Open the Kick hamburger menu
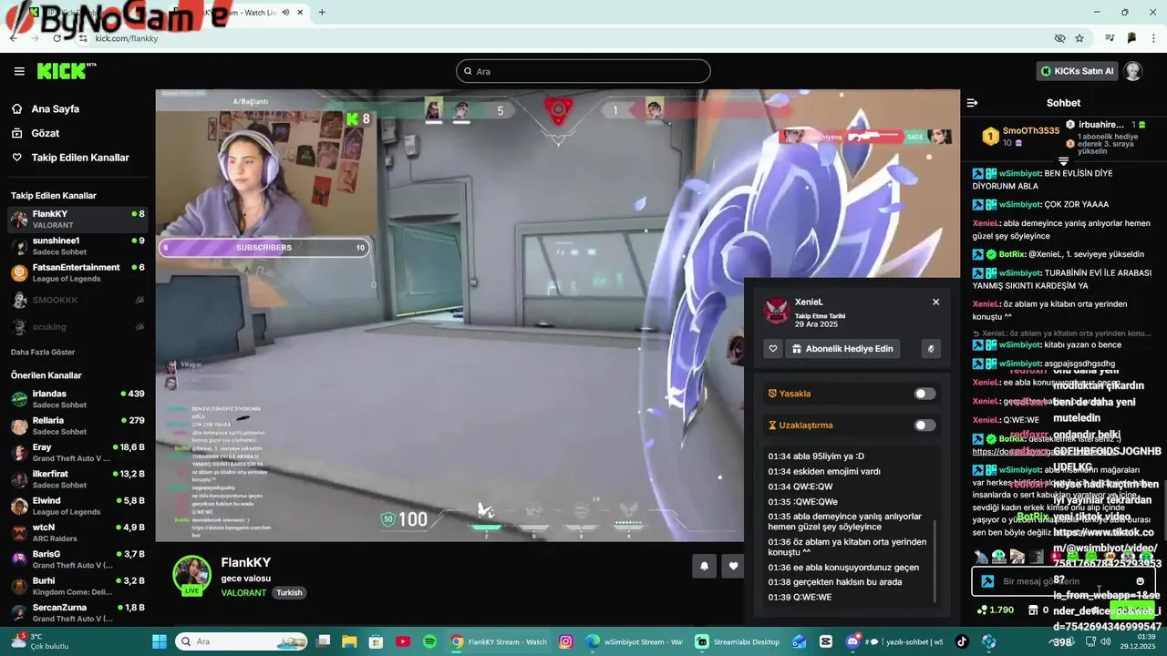 [x=19, y=71]
